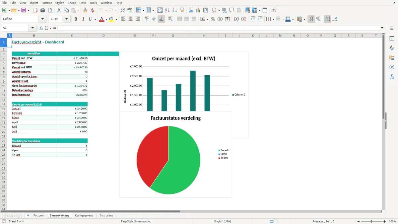Sort descending with the Z-A icon

tap(175, 10)
